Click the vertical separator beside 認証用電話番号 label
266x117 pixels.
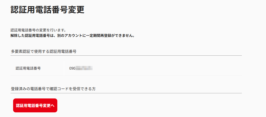[x=64, y=68]
